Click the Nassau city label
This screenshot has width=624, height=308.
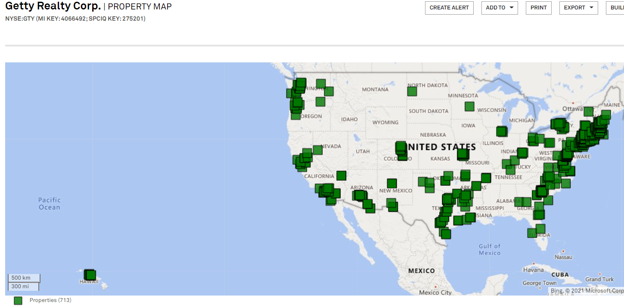[x=563, y=257]
